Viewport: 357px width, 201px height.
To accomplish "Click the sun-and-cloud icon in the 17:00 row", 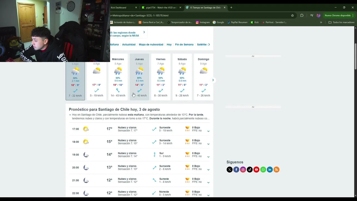I will coord(86,129).
